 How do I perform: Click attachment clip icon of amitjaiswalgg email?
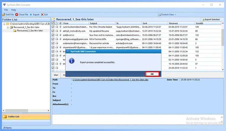60,39
